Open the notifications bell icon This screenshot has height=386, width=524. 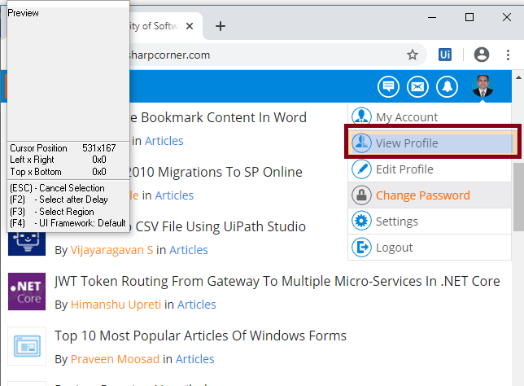point(447,86)
